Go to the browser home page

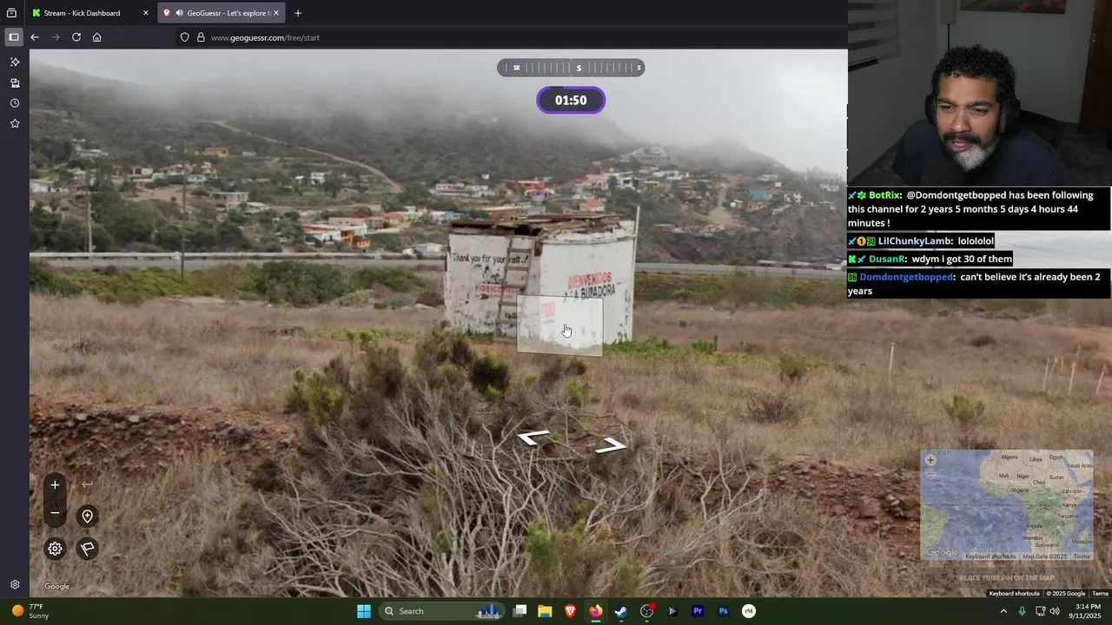(97, 37)
